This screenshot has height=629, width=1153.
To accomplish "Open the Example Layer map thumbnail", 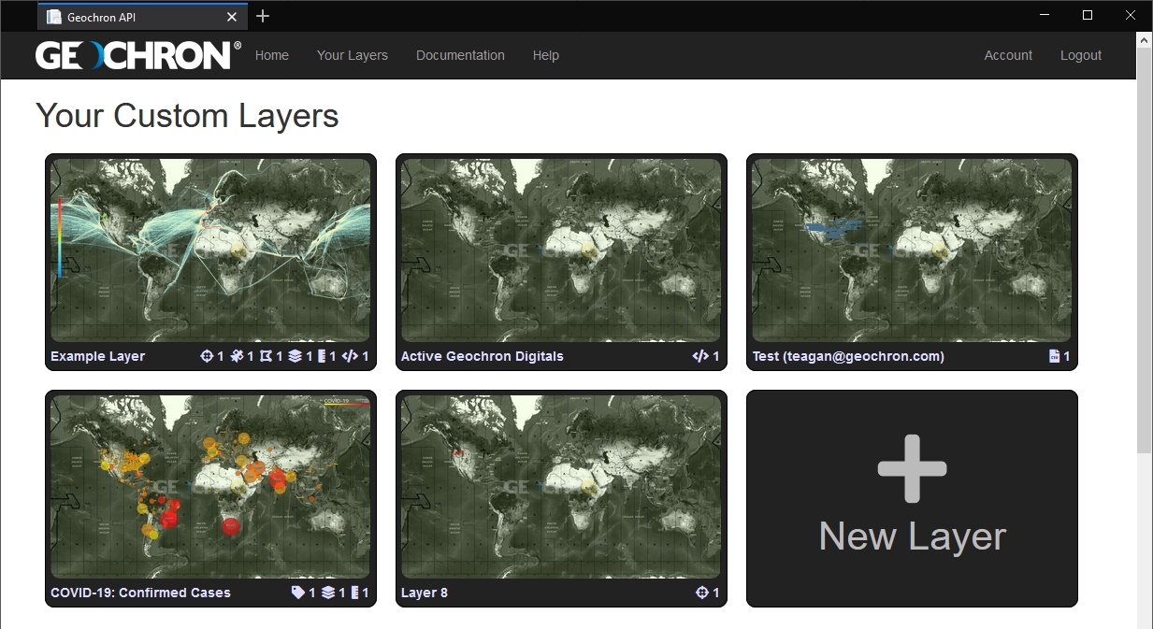I will [210, 250].
